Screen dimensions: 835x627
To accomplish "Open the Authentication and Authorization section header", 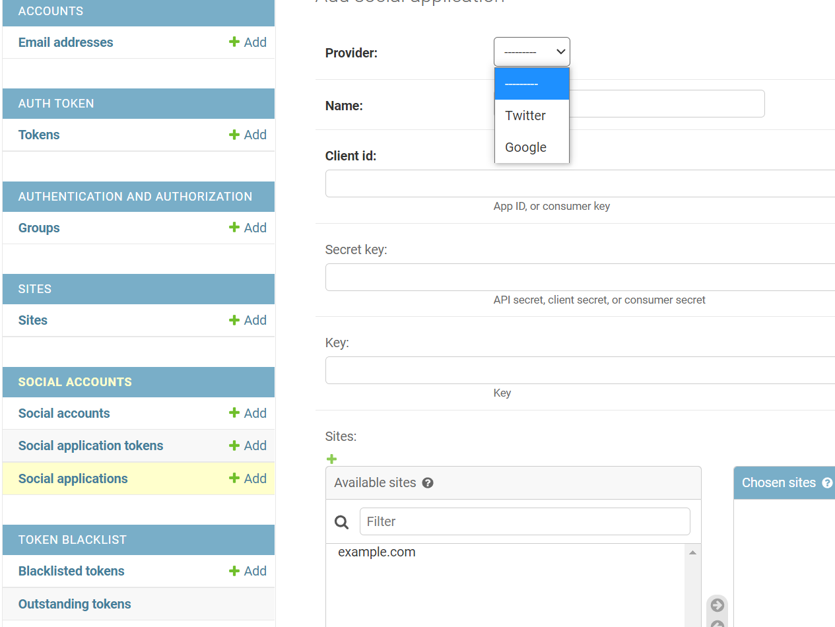I will [135, 197].
